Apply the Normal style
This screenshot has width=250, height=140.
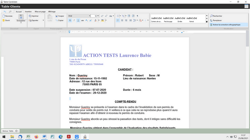(192, 19)
